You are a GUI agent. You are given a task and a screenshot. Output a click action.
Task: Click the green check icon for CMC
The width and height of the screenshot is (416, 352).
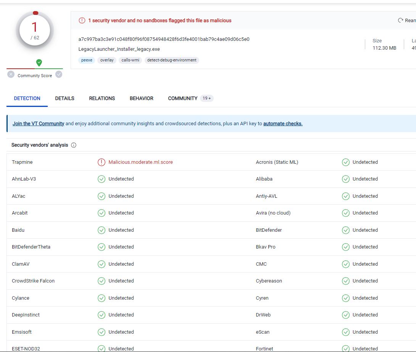click(x=345, y=264)
